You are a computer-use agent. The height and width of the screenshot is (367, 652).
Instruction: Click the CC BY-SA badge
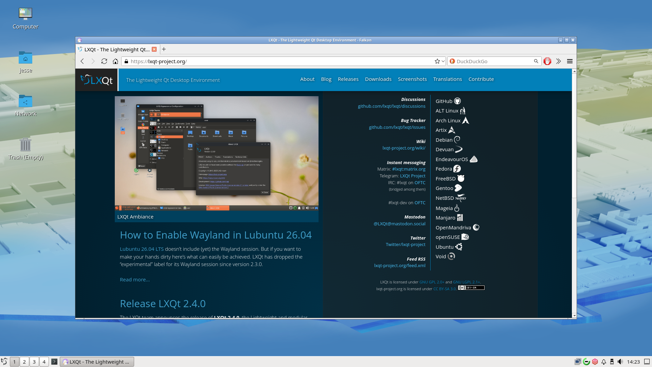tap(471, 288)
